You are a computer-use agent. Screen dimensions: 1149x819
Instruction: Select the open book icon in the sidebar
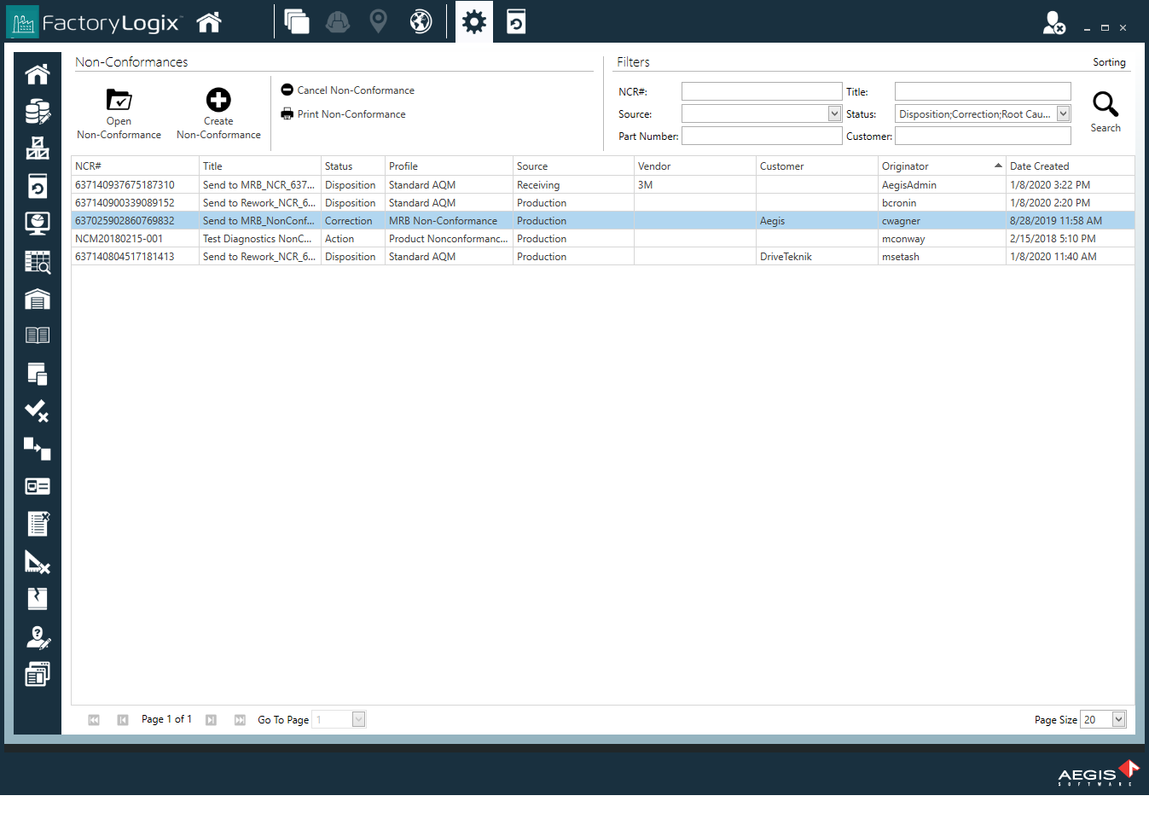point(37,334)
